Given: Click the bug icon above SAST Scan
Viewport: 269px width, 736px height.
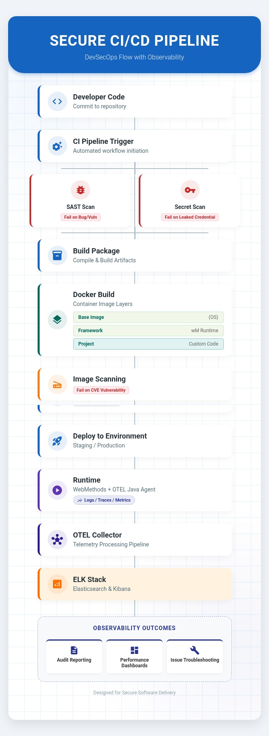Looking at the screenshot, I should click(80, 190).
